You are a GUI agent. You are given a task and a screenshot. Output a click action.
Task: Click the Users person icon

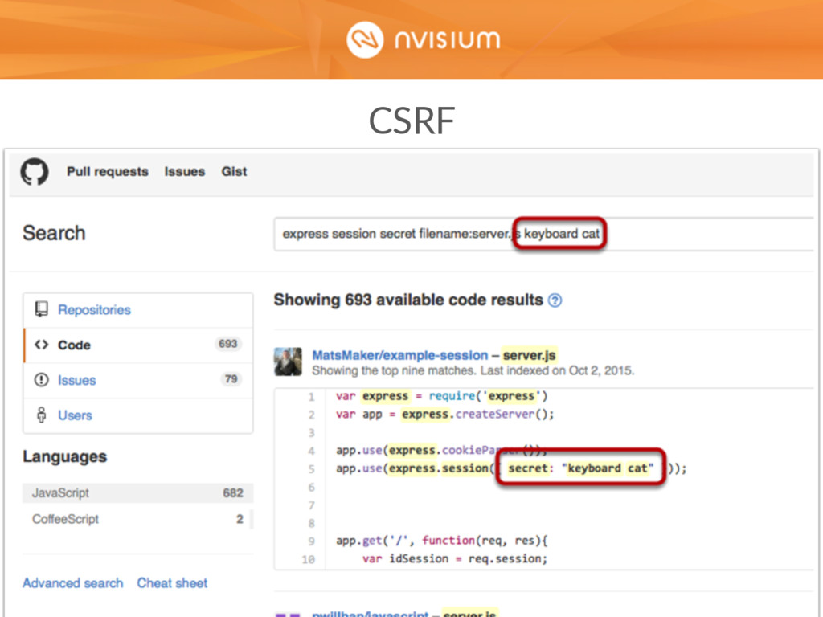pyautogui.click(x=42, y=415)
